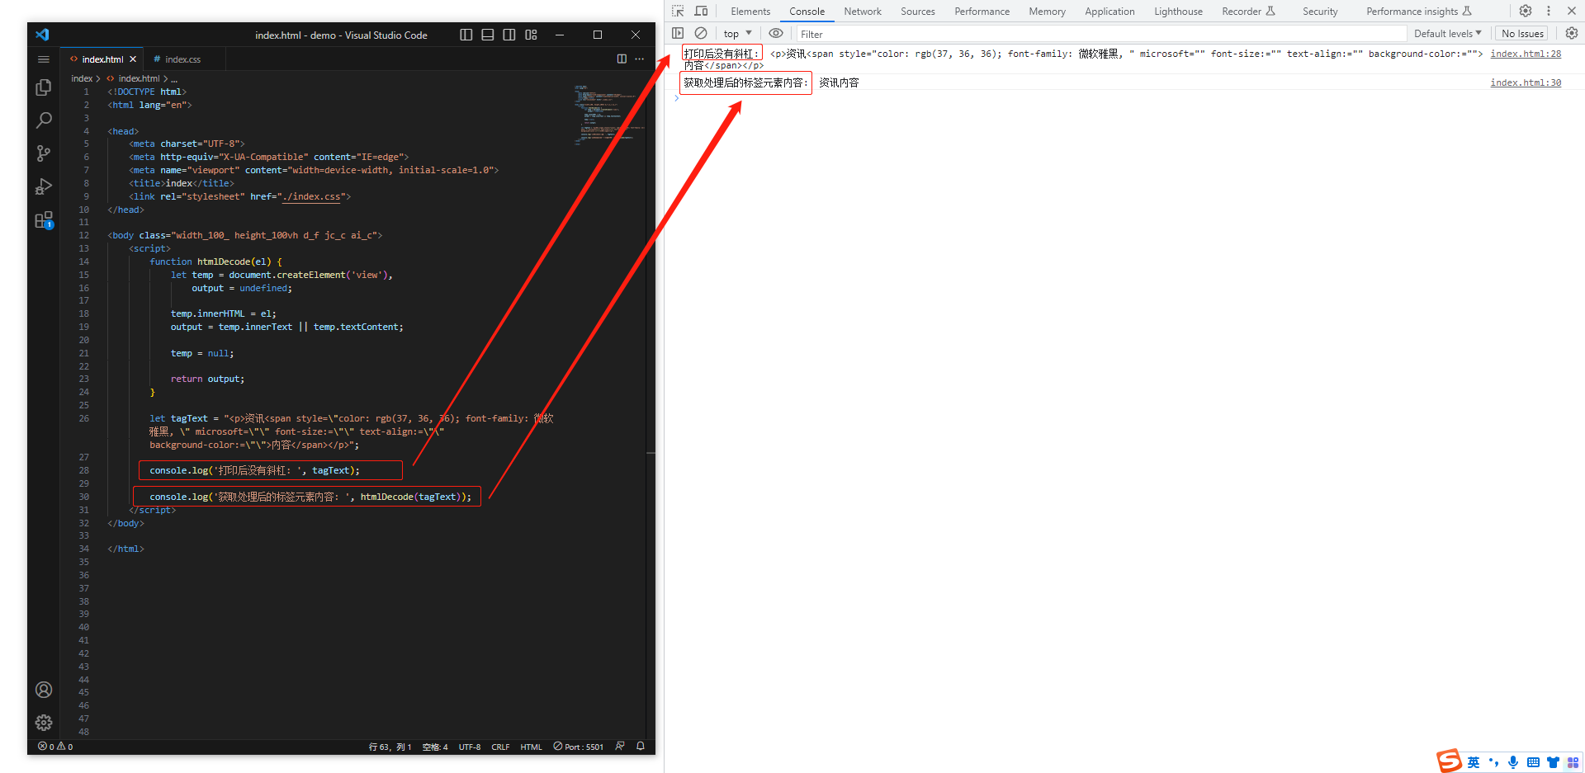The height and width of the screenshot is (773, 1585).
Task: Expand the breadcrumb ellipsis symbol
Action: 174,78
